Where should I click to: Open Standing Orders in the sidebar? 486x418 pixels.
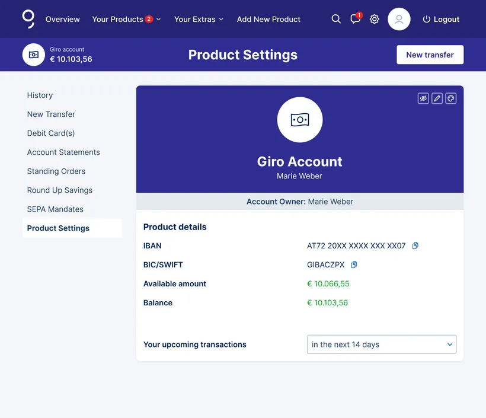[56, 171]
